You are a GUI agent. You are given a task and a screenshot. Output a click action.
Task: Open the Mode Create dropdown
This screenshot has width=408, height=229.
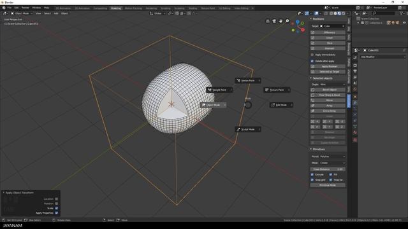[x=332, y=163]
